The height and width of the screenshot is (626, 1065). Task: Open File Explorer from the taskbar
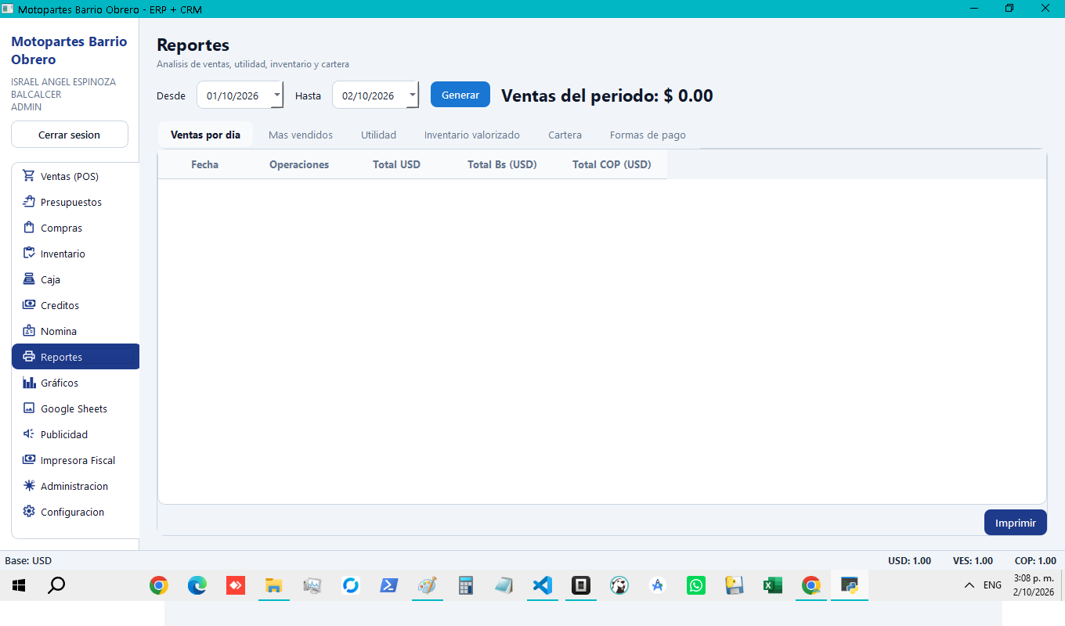[x=274, y=585]
